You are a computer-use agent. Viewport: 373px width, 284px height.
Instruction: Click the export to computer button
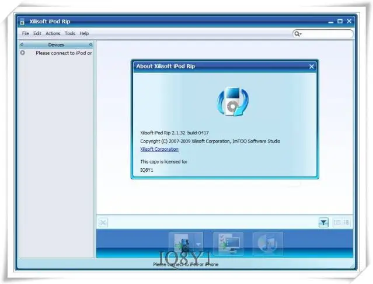[228, 244]
